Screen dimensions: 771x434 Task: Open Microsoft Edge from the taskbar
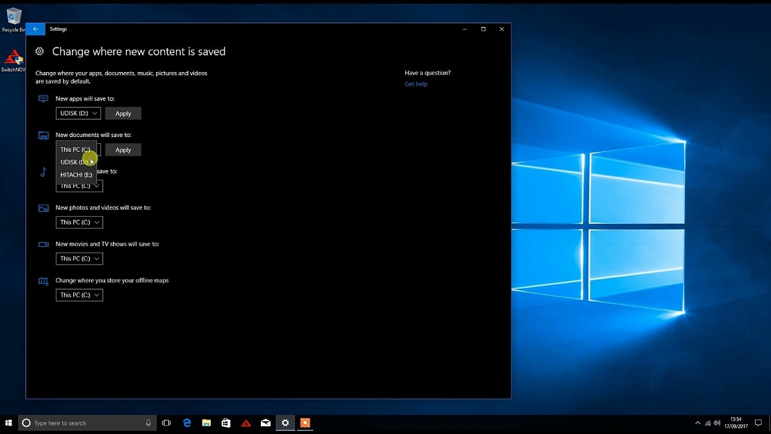(186, 422)
